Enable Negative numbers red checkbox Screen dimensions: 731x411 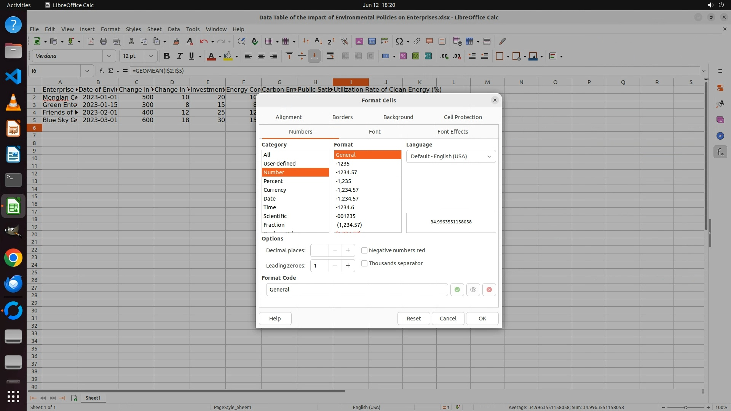click(x=364, y=250)
